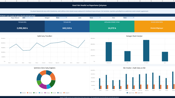Viewport: 175px width, 98px height.
Task: Select the Aylık Satış Trendleri chart title
Action: (x=45, y=36)
